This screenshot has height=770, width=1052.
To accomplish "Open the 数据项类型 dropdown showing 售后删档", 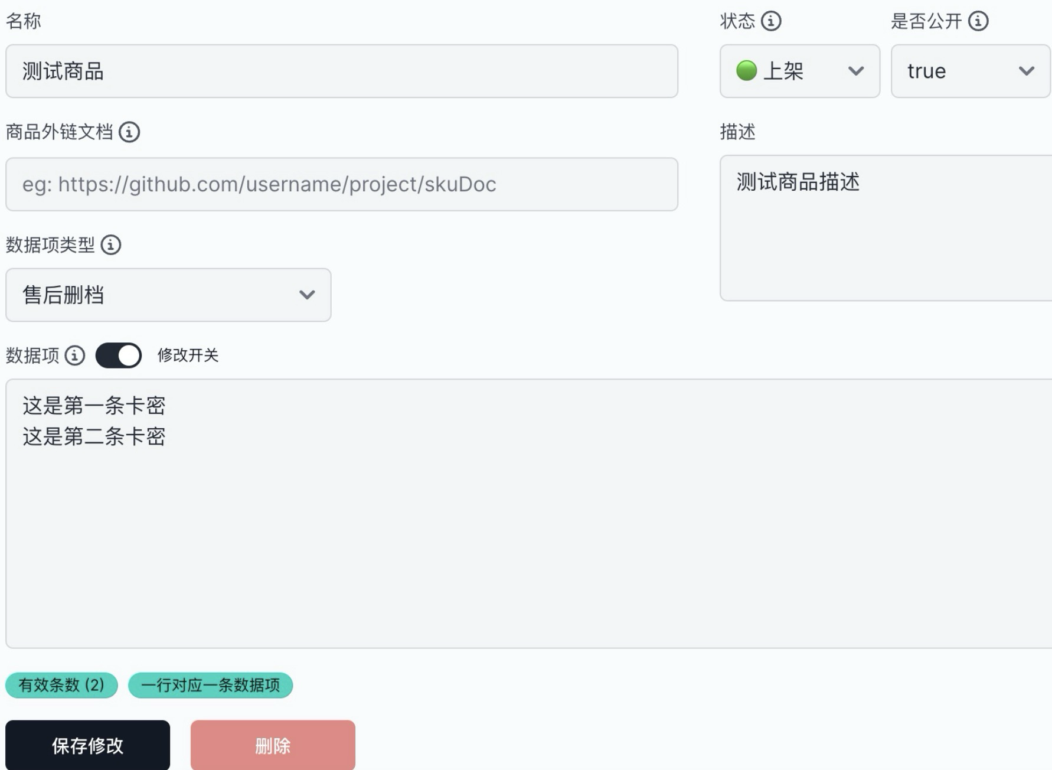I will click(168, 295).
